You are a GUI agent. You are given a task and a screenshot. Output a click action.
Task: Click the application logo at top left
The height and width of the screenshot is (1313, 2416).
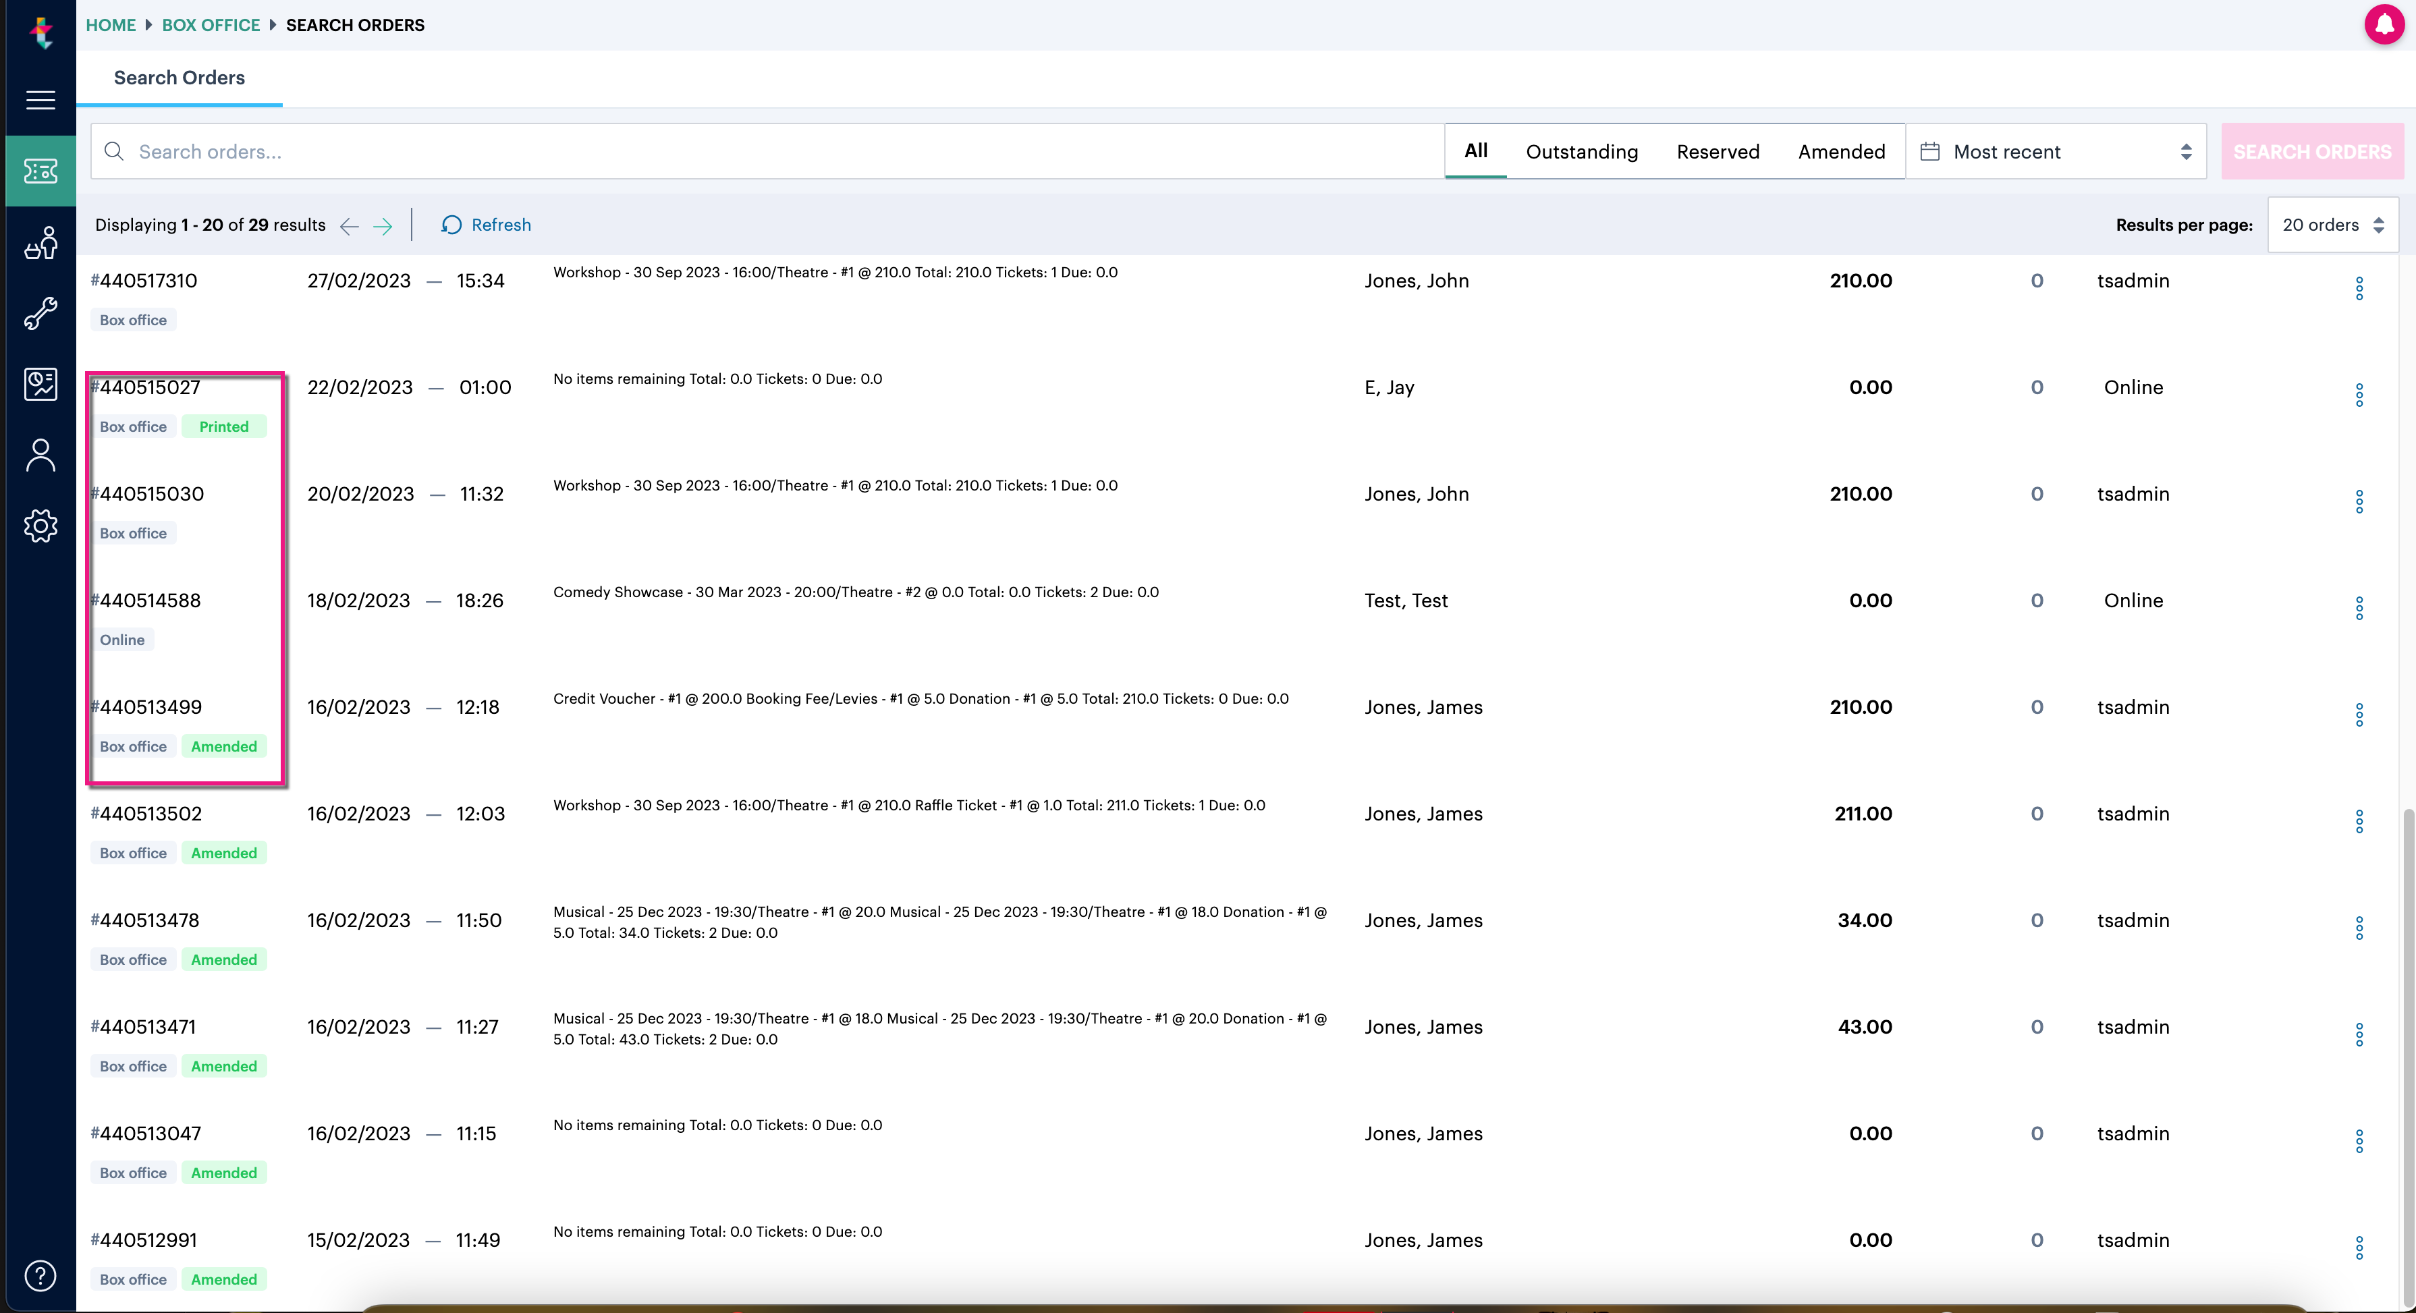[x=40, y=33]
